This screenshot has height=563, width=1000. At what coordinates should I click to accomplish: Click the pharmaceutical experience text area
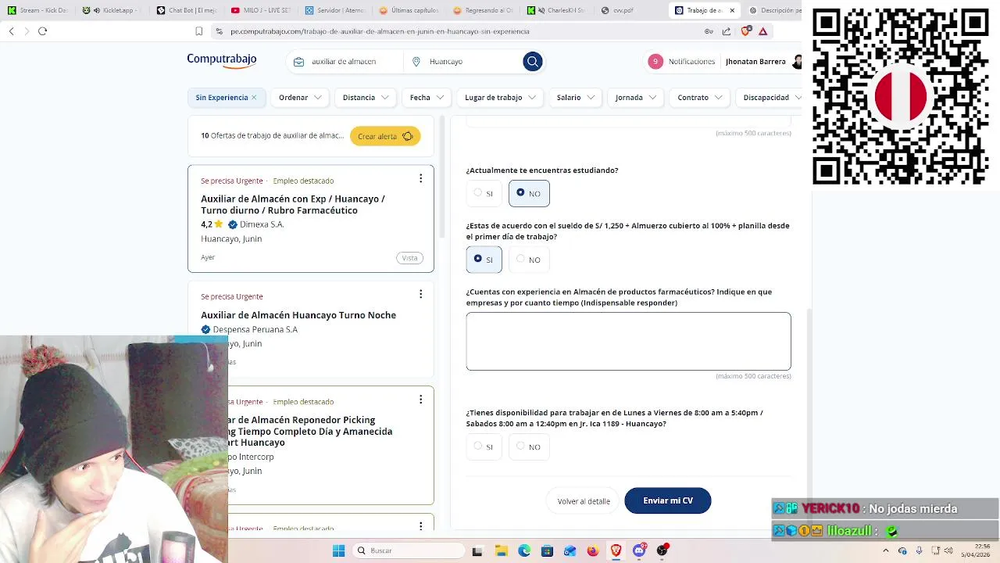[629, 341]
